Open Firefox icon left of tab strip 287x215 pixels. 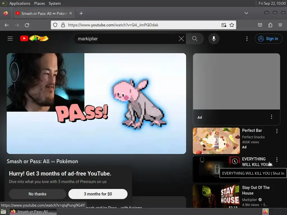[x=6, y=13]
